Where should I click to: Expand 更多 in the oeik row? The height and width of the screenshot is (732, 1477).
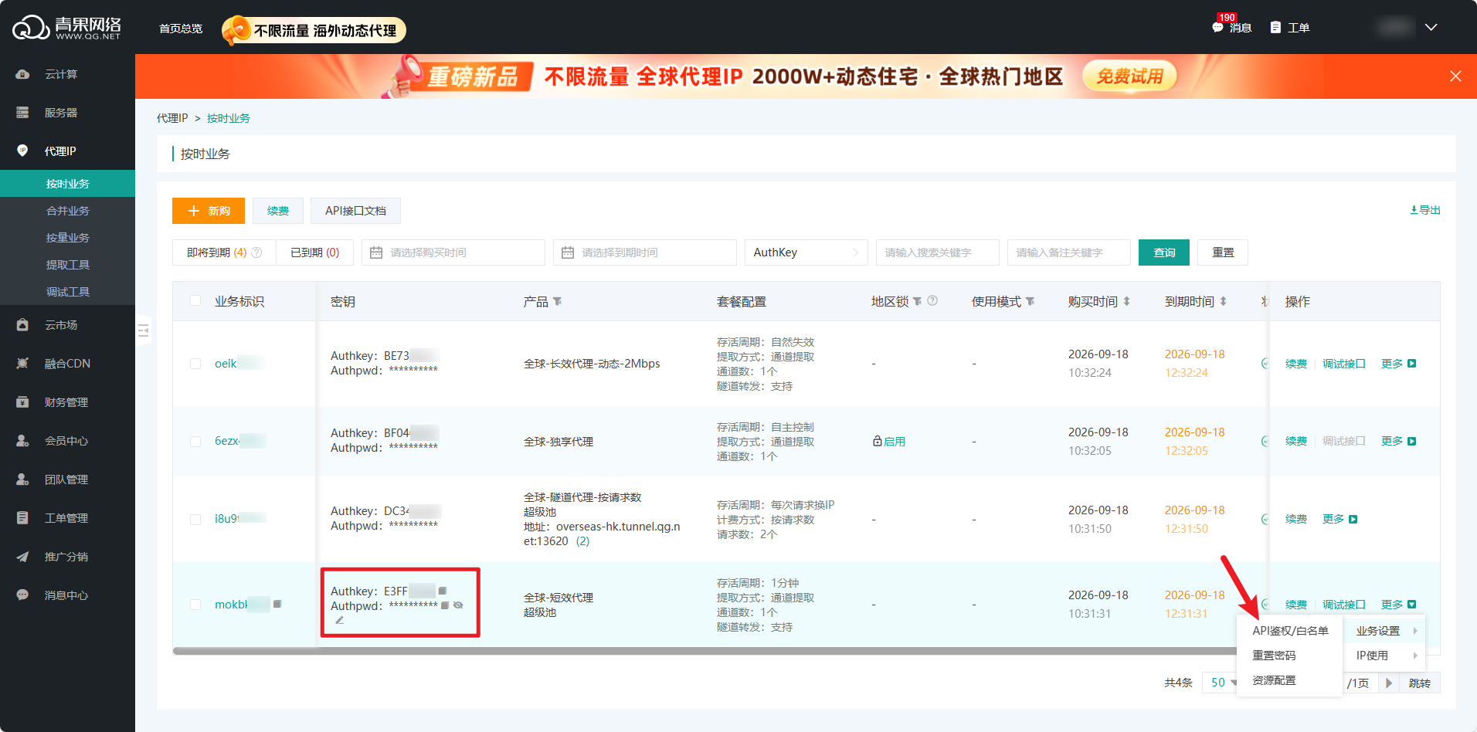tap(1398, 364)
